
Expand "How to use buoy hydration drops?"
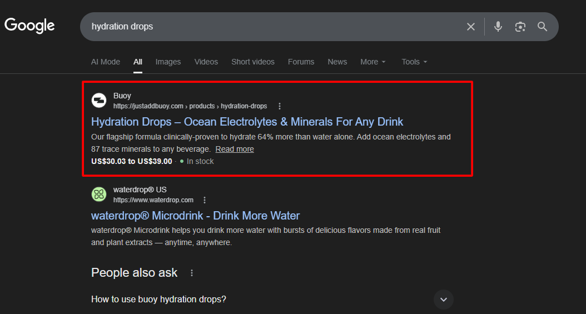[x=443, y=300]
